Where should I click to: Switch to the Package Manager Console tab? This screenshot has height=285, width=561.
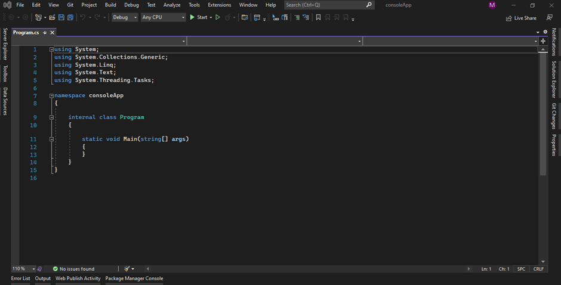click(134, 278)
